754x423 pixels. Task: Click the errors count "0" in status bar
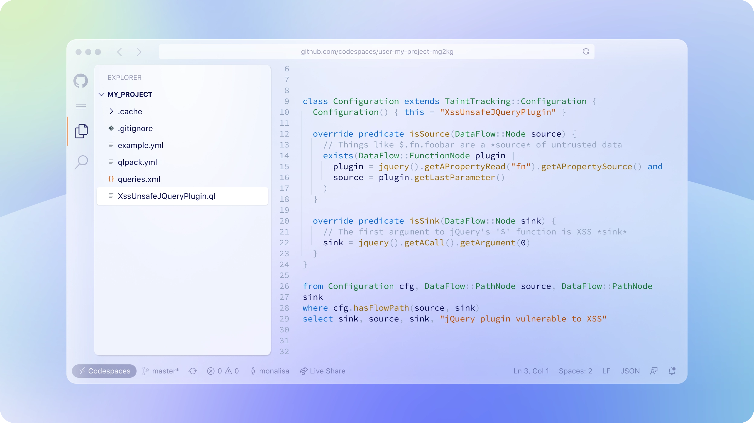click(220, 371)
